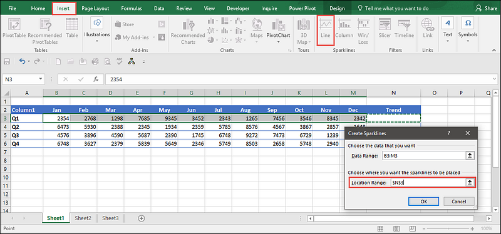Click the Location Range input field
Viewport: 501px width, 234px height.
tap(428, 183)
